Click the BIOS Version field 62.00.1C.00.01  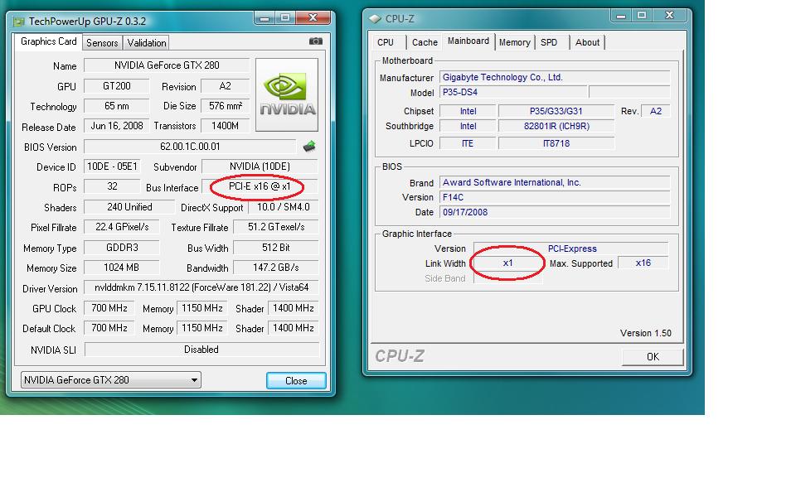(x=190, y=147)
